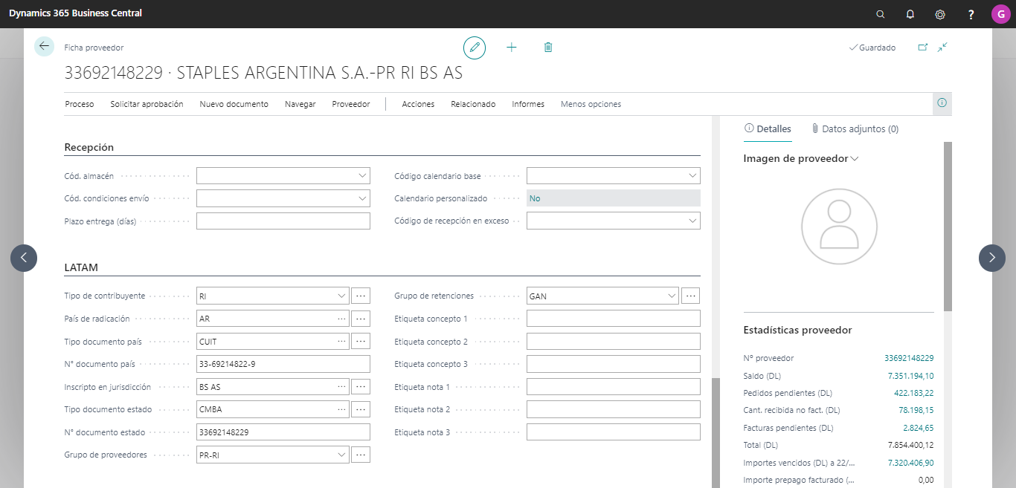
Task: Click the trash delete icon
Action: pyautogui.click(x=548, y=48)
